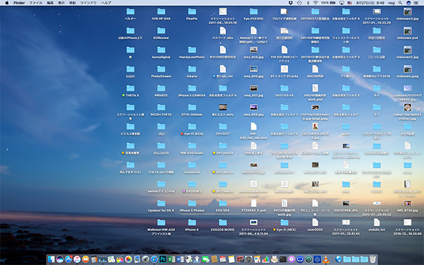Open the Notification Center icon
The image size is (424, 265).
(416, 3)
